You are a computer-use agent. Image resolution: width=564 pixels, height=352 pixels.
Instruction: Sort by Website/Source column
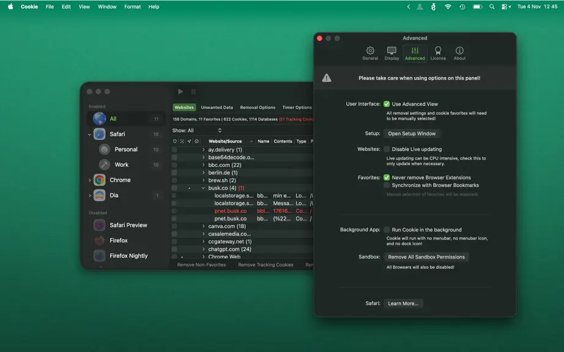[x=225, y=141]
